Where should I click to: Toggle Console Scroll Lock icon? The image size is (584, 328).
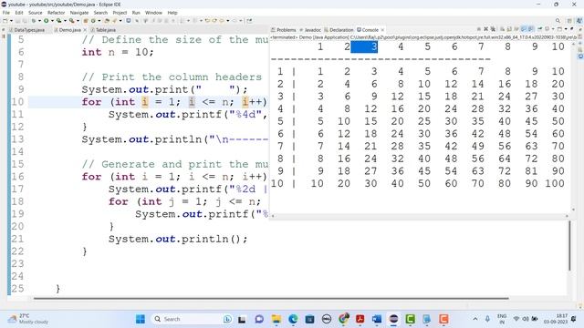(x=509, y=29)
